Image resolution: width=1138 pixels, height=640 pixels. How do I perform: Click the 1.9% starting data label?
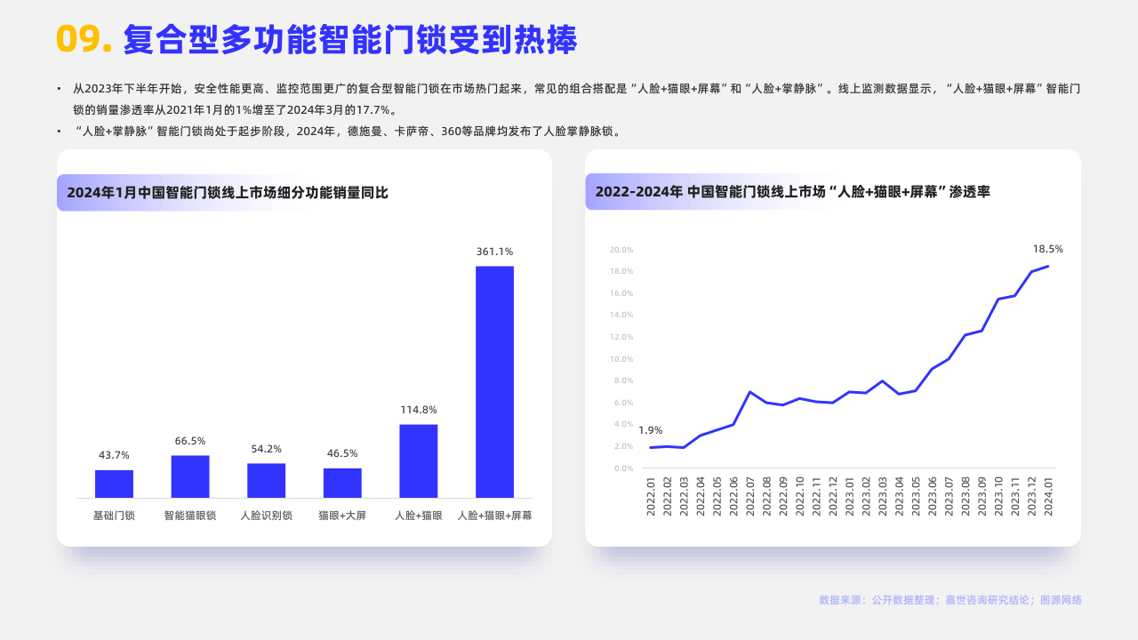(x=650, y=430)
